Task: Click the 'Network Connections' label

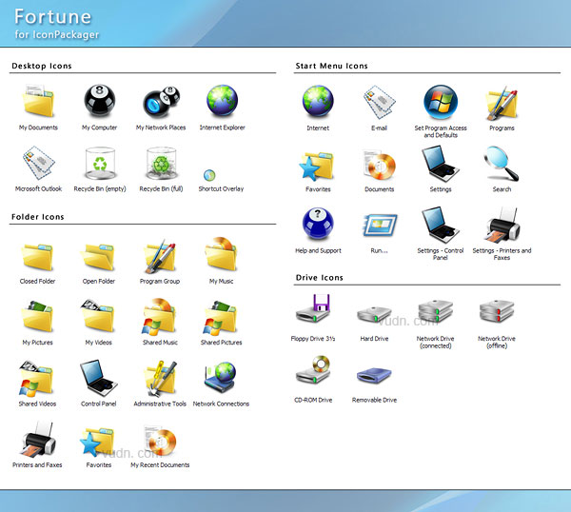Action: tap(221, 404)
